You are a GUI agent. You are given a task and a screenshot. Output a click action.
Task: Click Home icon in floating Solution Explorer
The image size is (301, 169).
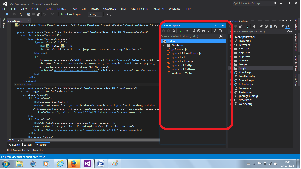(x=173, y=31)
